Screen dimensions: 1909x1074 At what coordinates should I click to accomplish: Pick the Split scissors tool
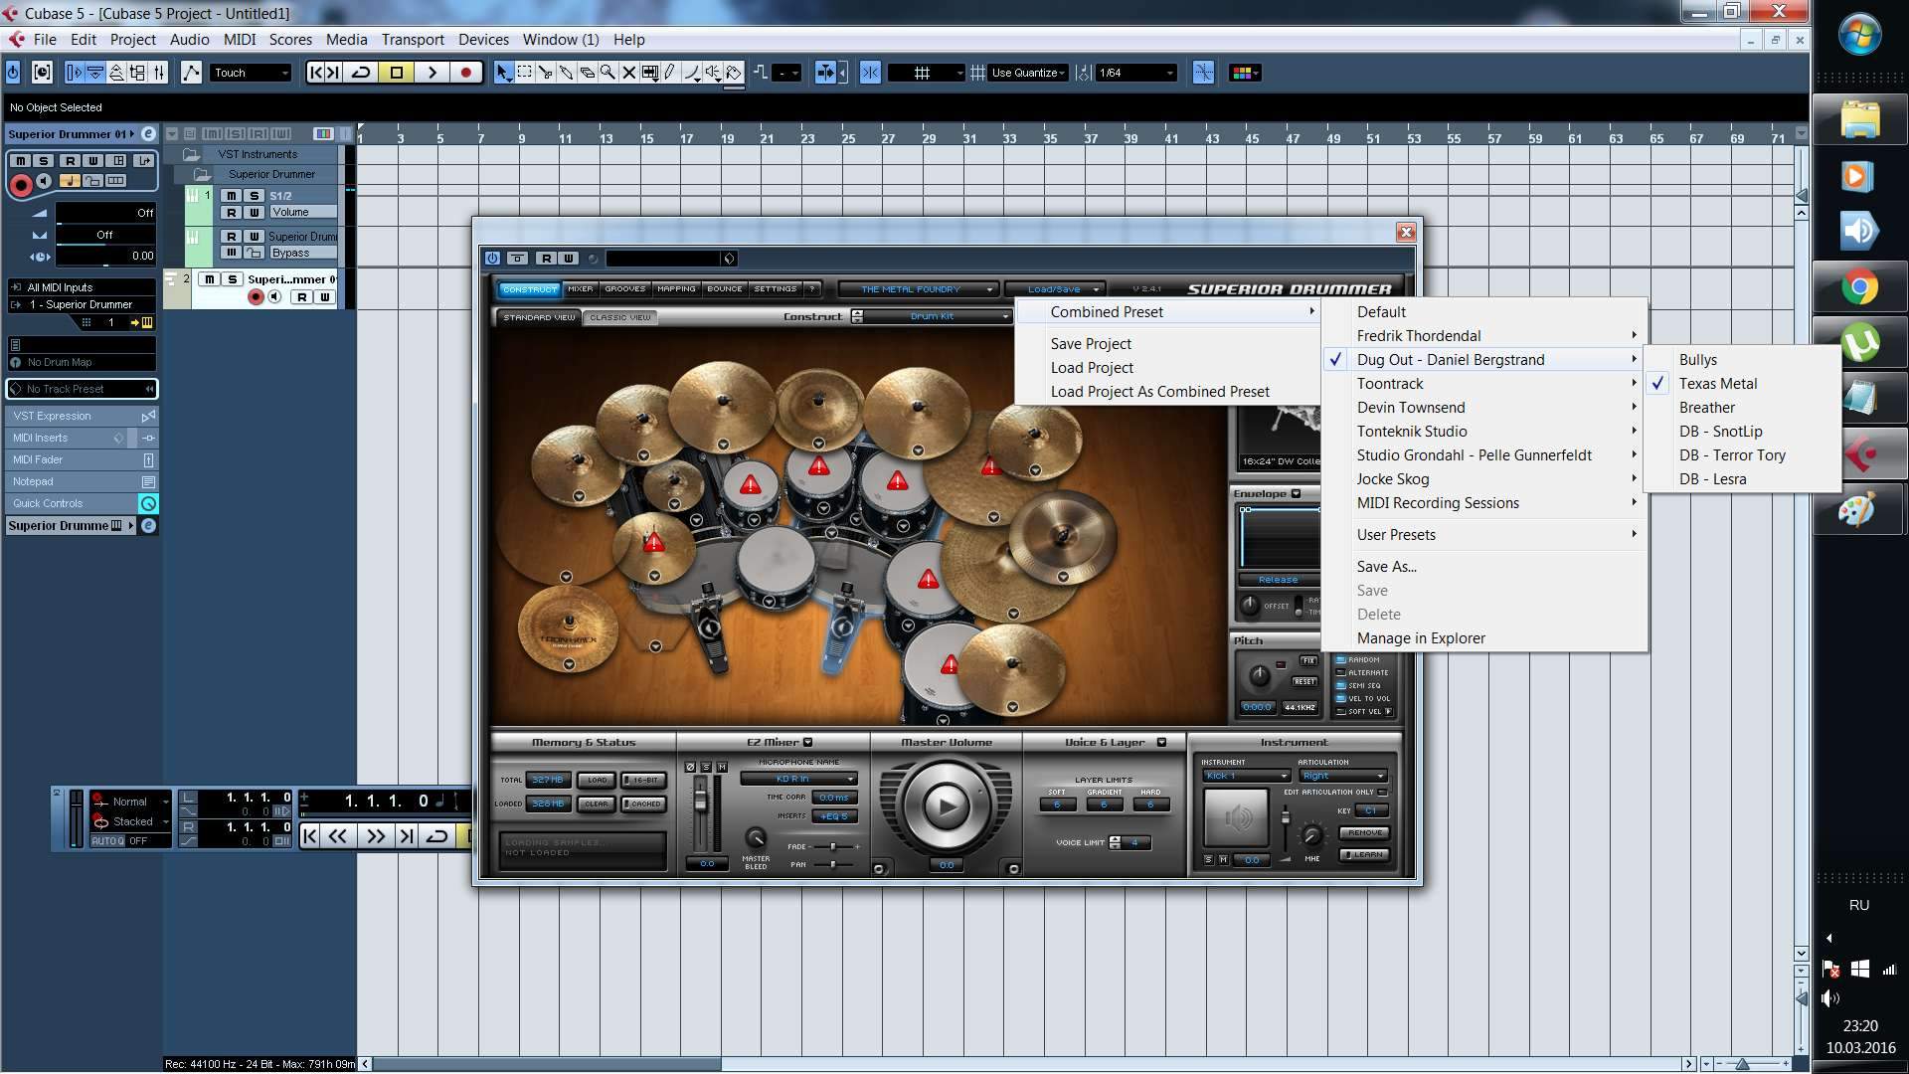click(545, 73)
